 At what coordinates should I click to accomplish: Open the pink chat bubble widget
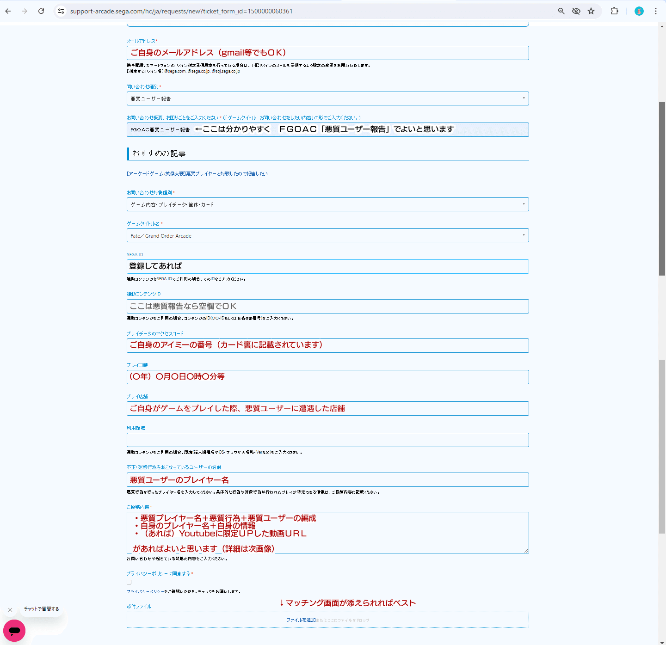point(14,631)
